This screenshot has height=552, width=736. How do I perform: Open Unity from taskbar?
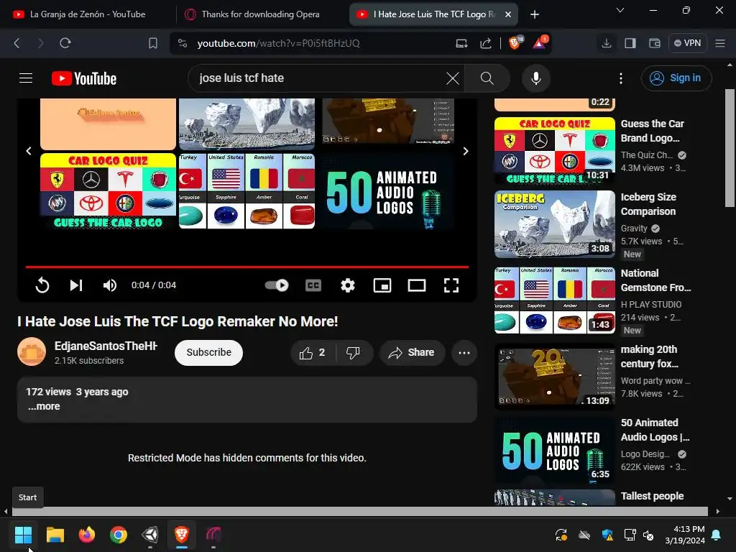(x=150, y=534)
